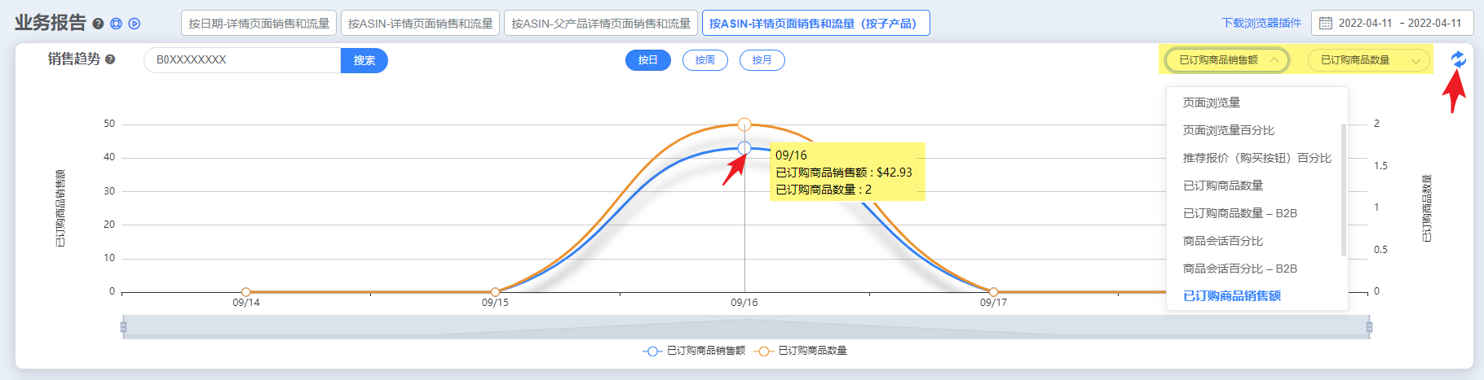Click the blue sales data point at 09/16
Viewport: 1484px width, 380px height.
[744, 148]
